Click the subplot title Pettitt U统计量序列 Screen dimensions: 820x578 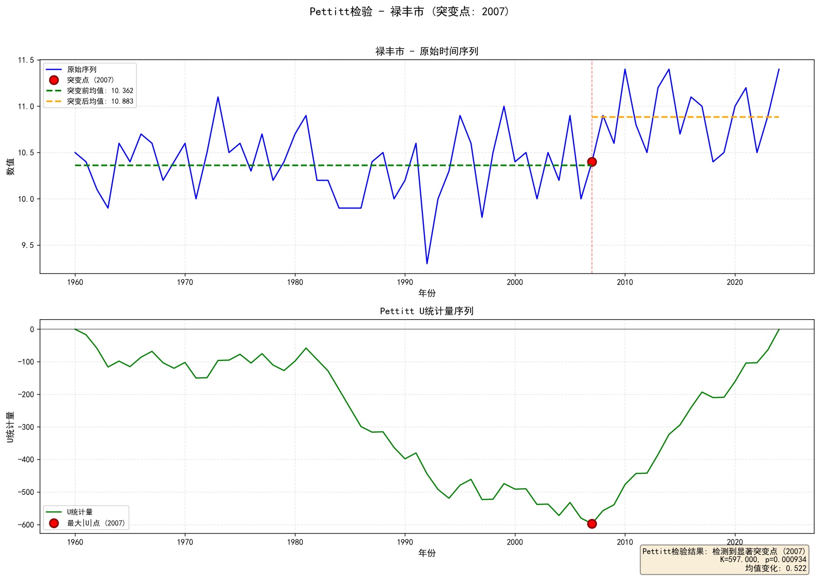(x=426, y=311)
